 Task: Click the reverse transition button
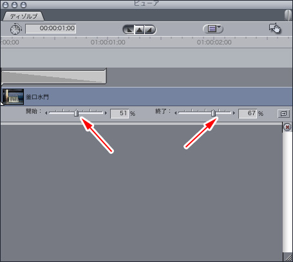click(x=283, y=113)
